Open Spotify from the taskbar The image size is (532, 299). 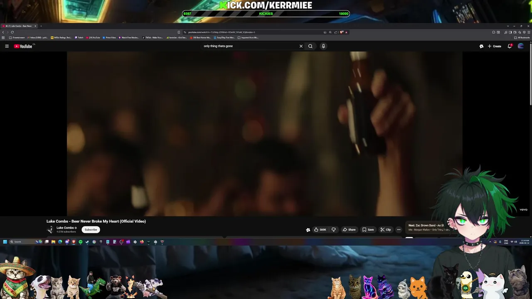(81, 242)
